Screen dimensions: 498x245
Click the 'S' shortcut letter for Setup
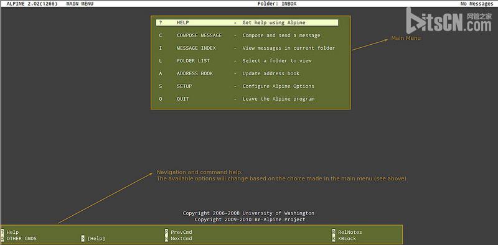[x=161, y=86]
